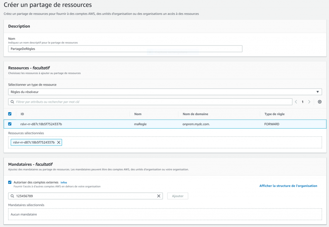Sort by the Nom column header
This screenshot has height=227, width=329.
coord(138,114)
